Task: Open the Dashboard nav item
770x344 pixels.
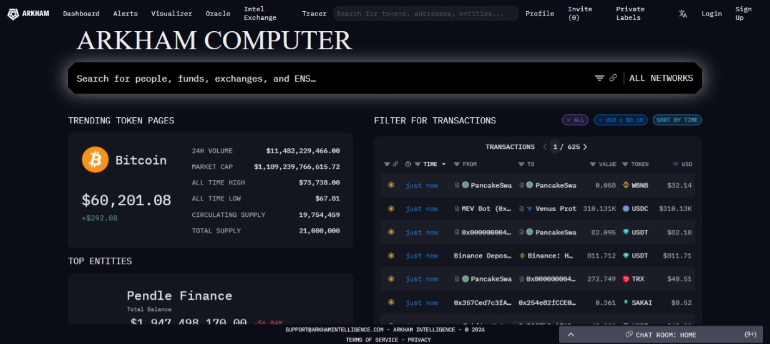Action: point(81,14)
